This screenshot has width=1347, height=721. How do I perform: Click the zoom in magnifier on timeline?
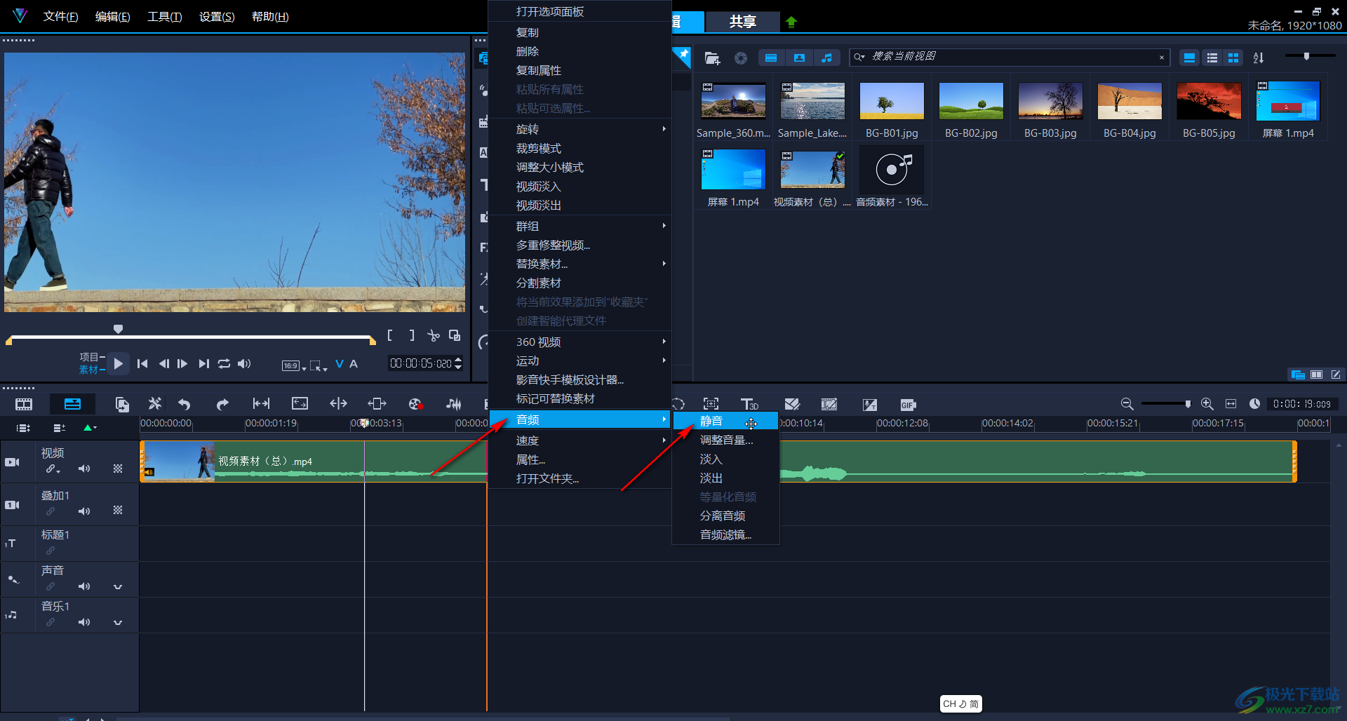(1207, 404)
